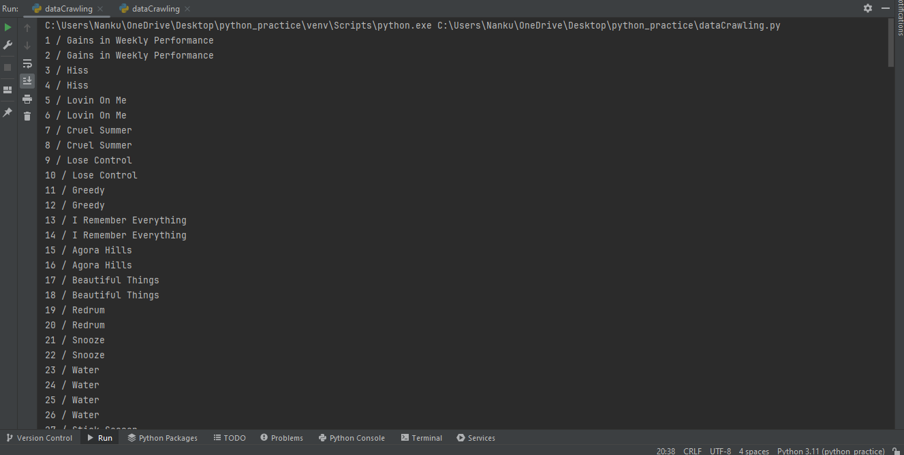This screenshot has height=455, width=904.
Task: Stop the running process
Action: coord(7,67)
